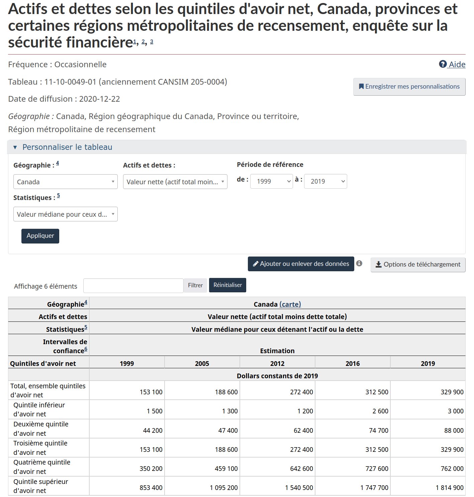474x497 pixels.
Task: Click Enregistrer mes personnalisations bookmark button
Action: [x=409, y=87]
